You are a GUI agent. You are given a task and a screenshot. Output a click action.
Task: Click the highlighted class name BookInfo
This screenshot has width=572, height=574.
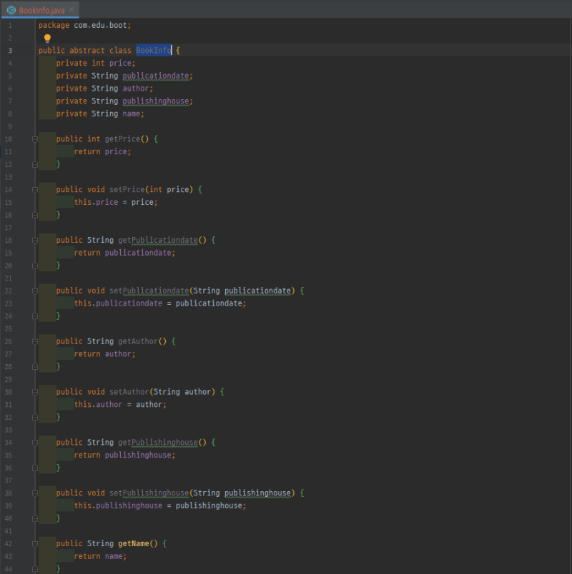(153, 50)
